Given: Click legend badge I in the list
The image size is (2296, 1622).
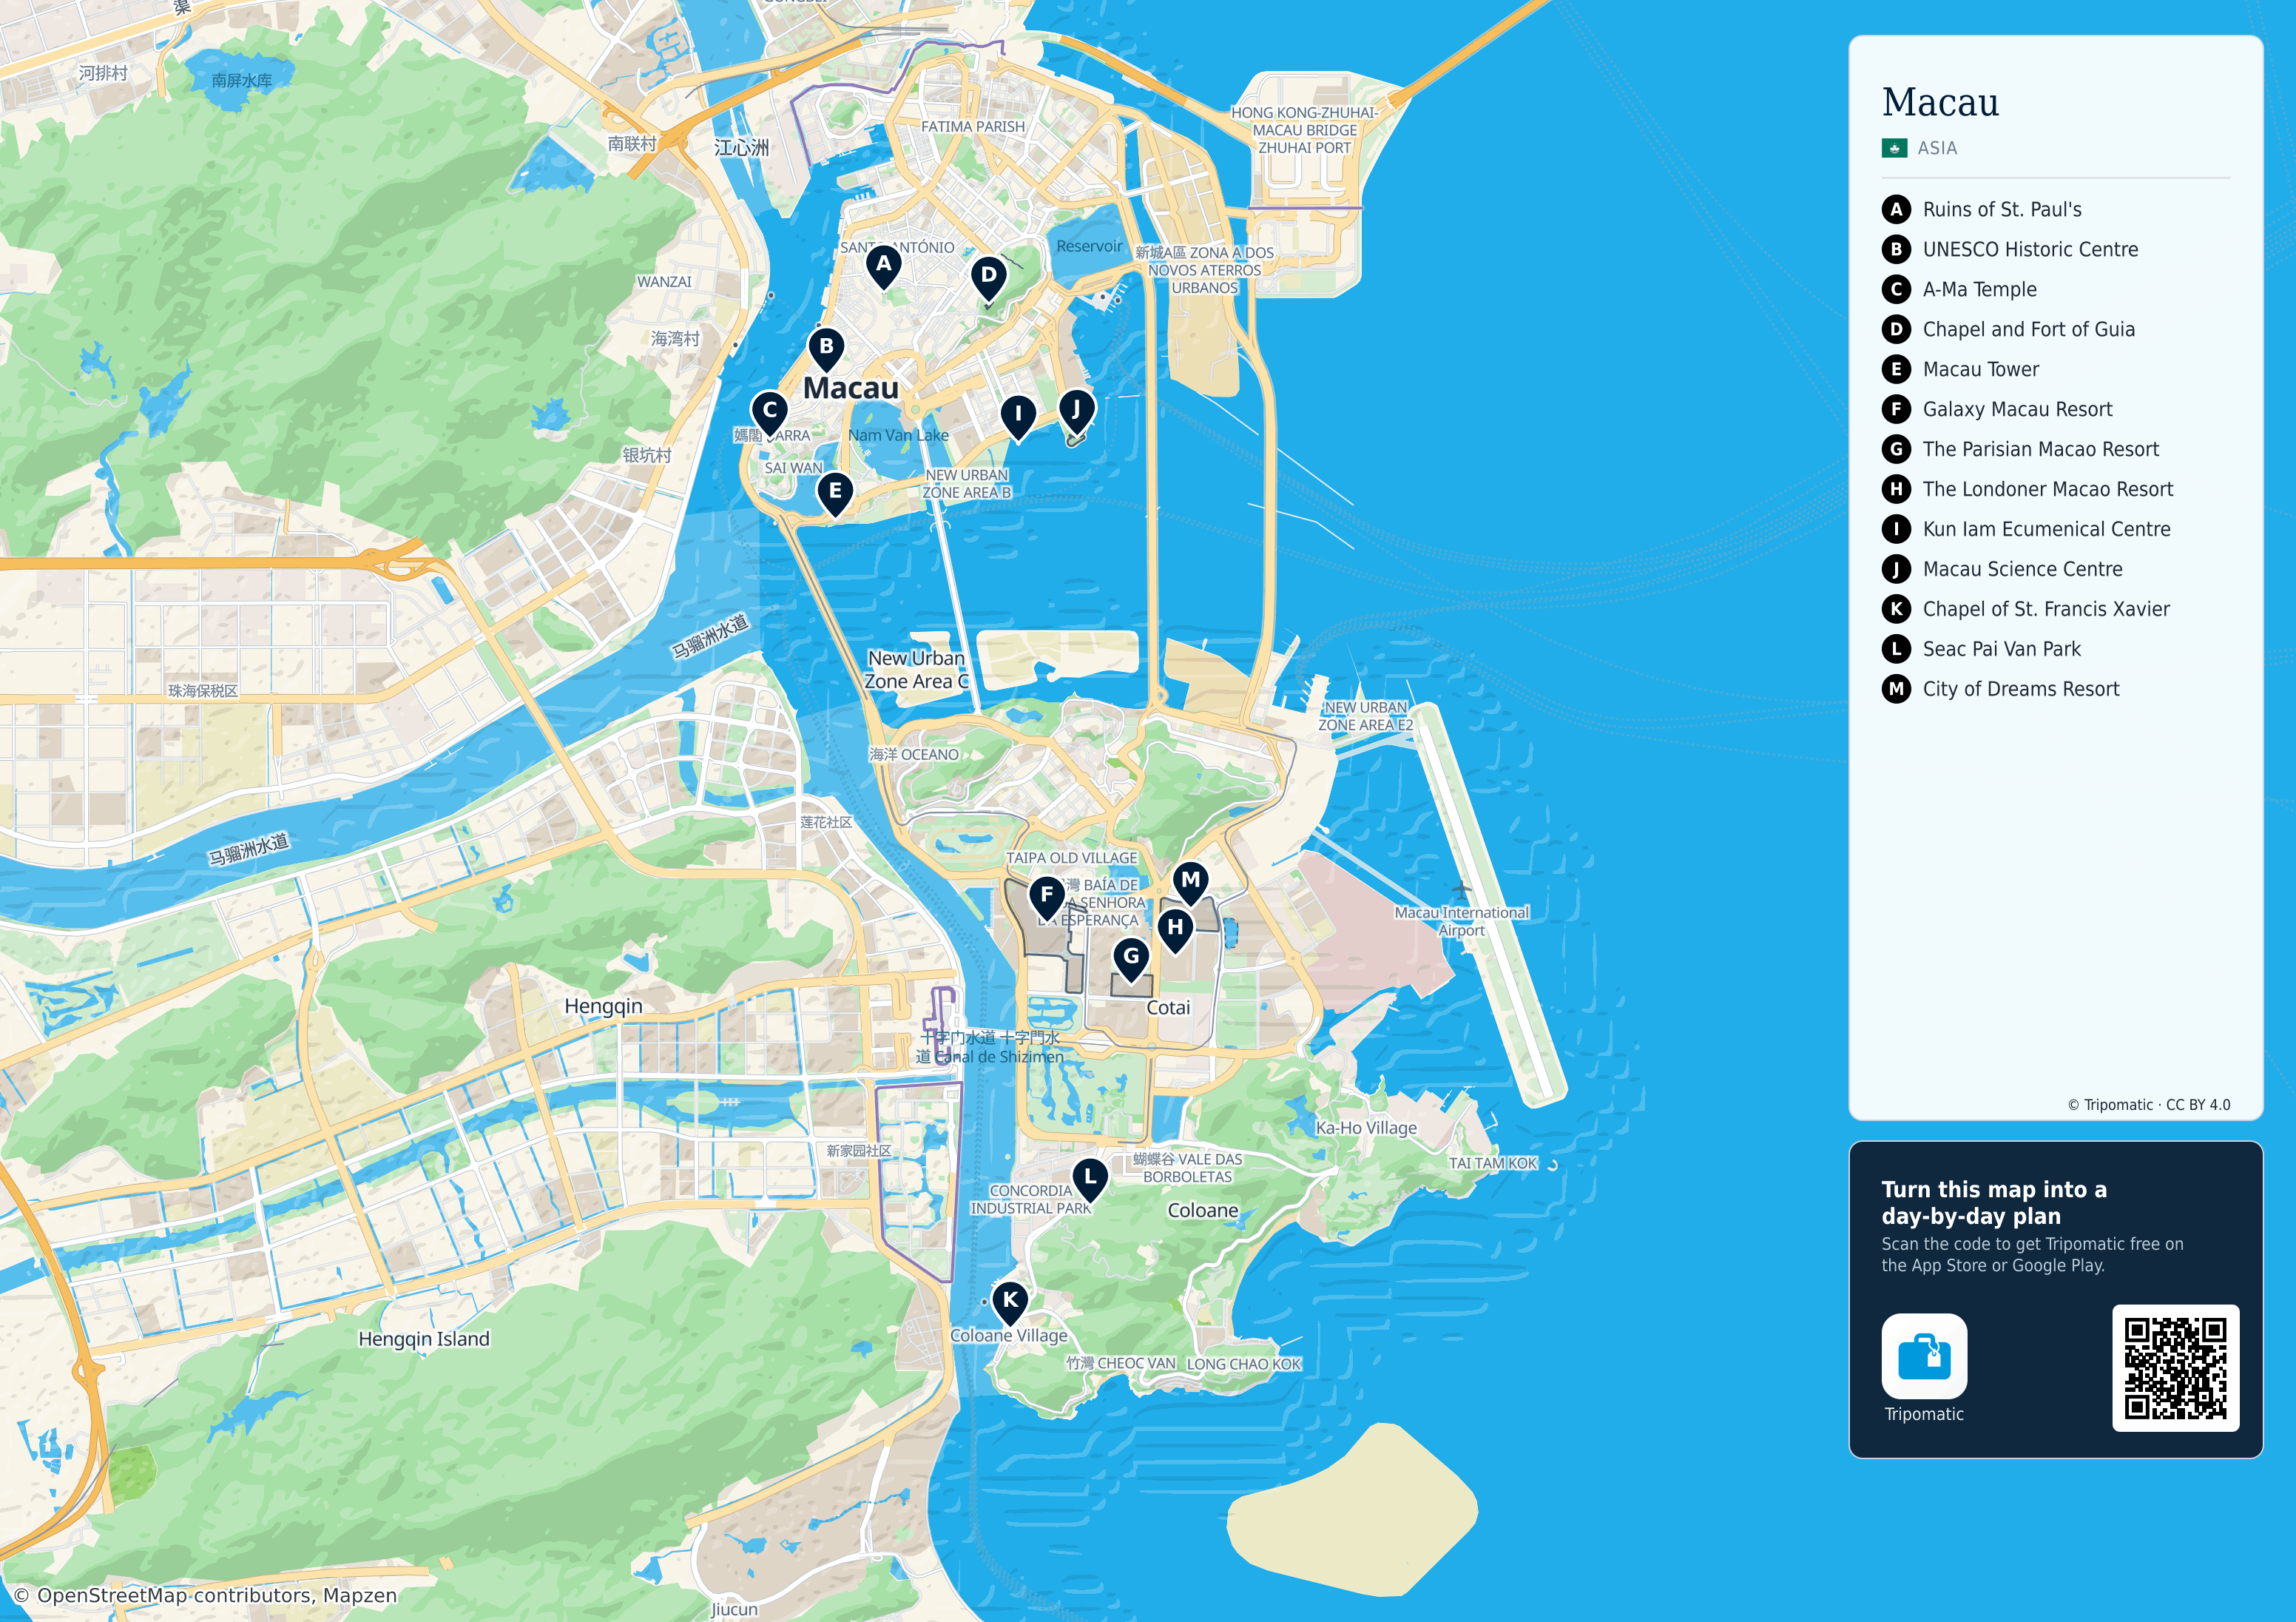Looking at the screenshot, I should click(x=1896, y=529).
